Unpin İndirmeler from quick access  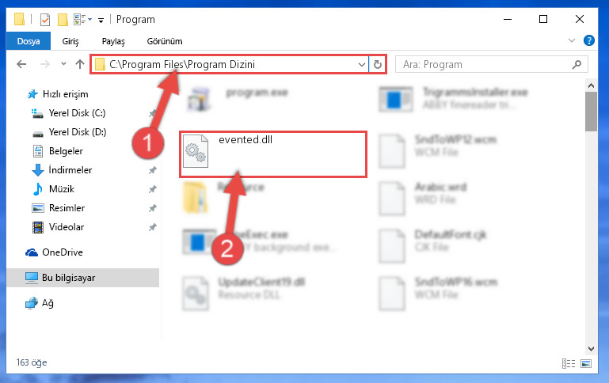[152, 170]
